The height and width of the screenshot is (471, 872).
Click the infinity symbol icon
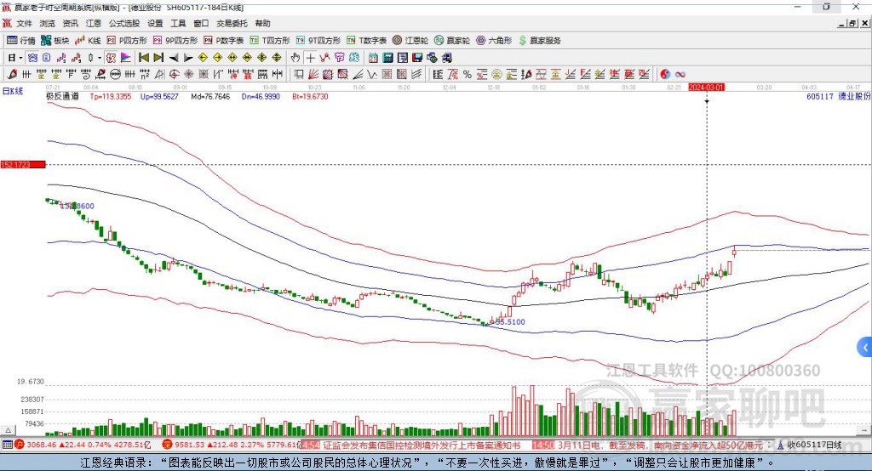pos(680,74)
